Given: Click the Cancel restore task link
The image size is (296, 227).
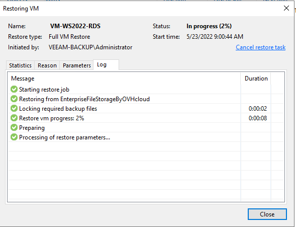Looking at the screenshot, I should click(x=260, y=47).
